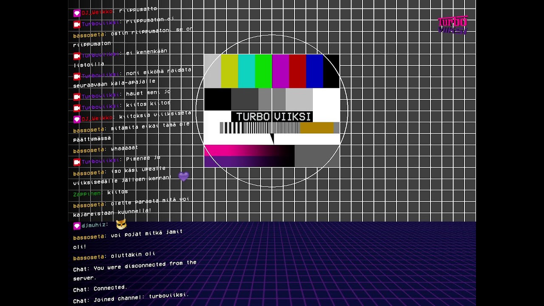Click heart badge beside DJ_Weikko's 'riippumatto' message
Image resolution: width=544 pixels, height=306 pixels.
click(77, 14)
